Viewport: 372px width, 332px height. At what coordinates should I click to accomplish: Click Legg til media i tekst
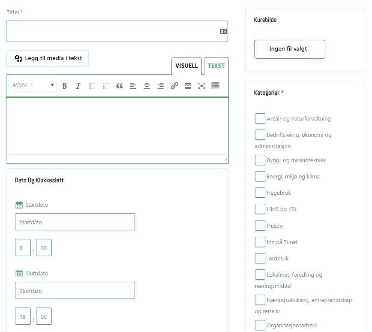[48, 58]
